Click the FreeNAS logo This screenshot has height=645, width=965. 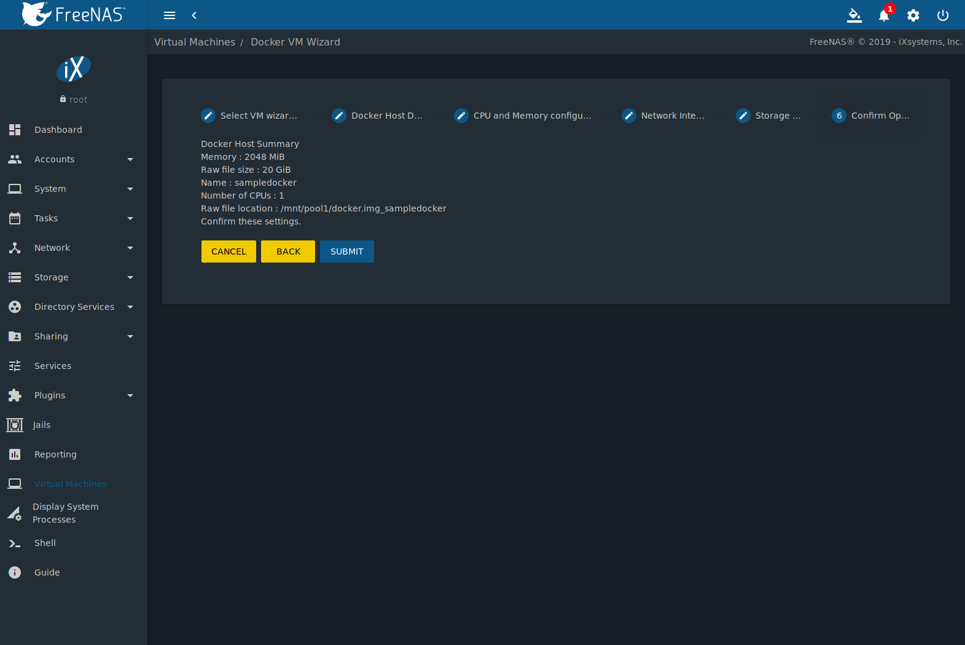[74, 14]
